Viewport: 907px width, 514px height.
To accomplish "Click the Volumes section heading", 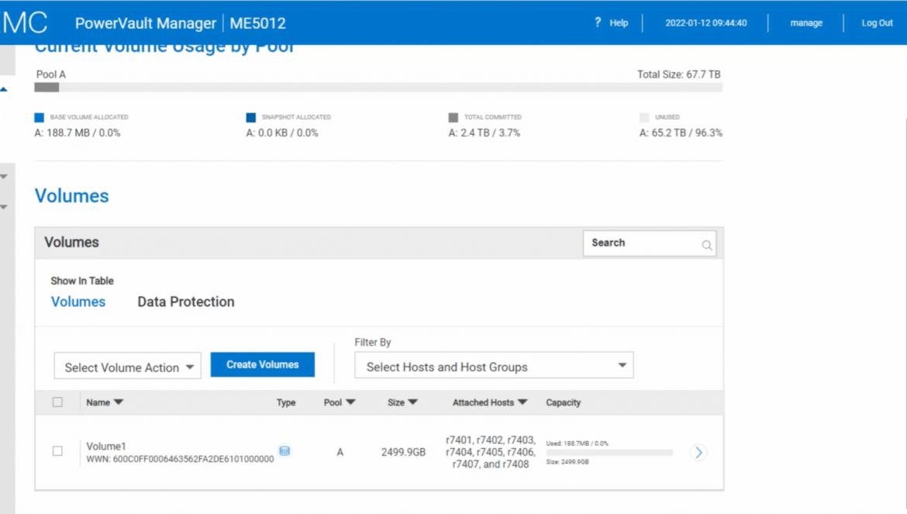I will click(72, 196).
